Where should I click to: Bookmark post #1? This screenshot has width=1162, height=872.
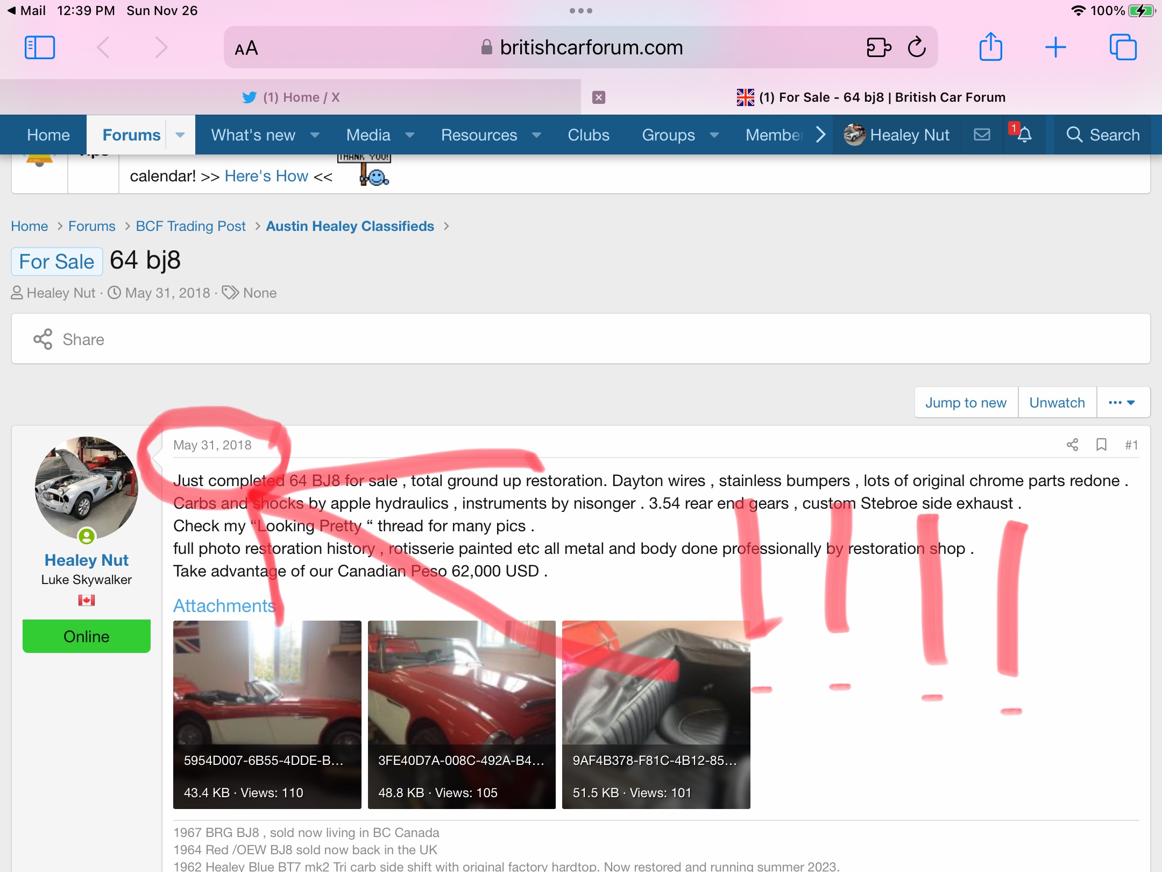click(x=1101, y=445)
